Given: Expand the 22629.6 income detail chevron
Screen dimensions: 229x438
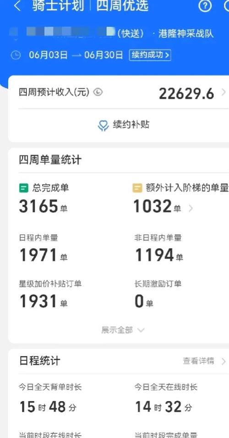Looking at the screenshot, I should [224, 92].
